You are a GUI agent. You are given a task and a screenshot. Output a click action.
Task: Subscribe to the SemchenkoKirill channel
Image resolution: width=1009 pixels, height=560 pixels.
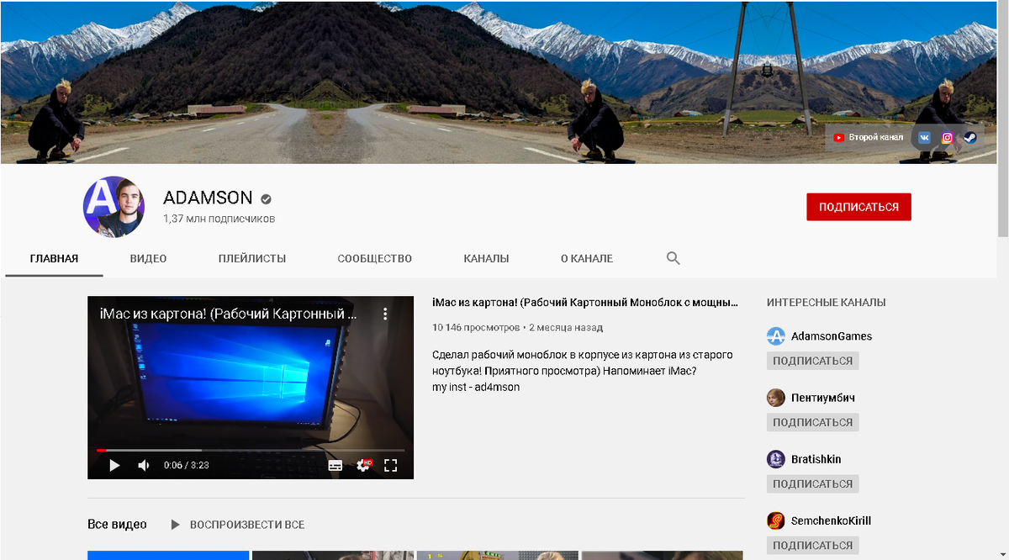812,545
